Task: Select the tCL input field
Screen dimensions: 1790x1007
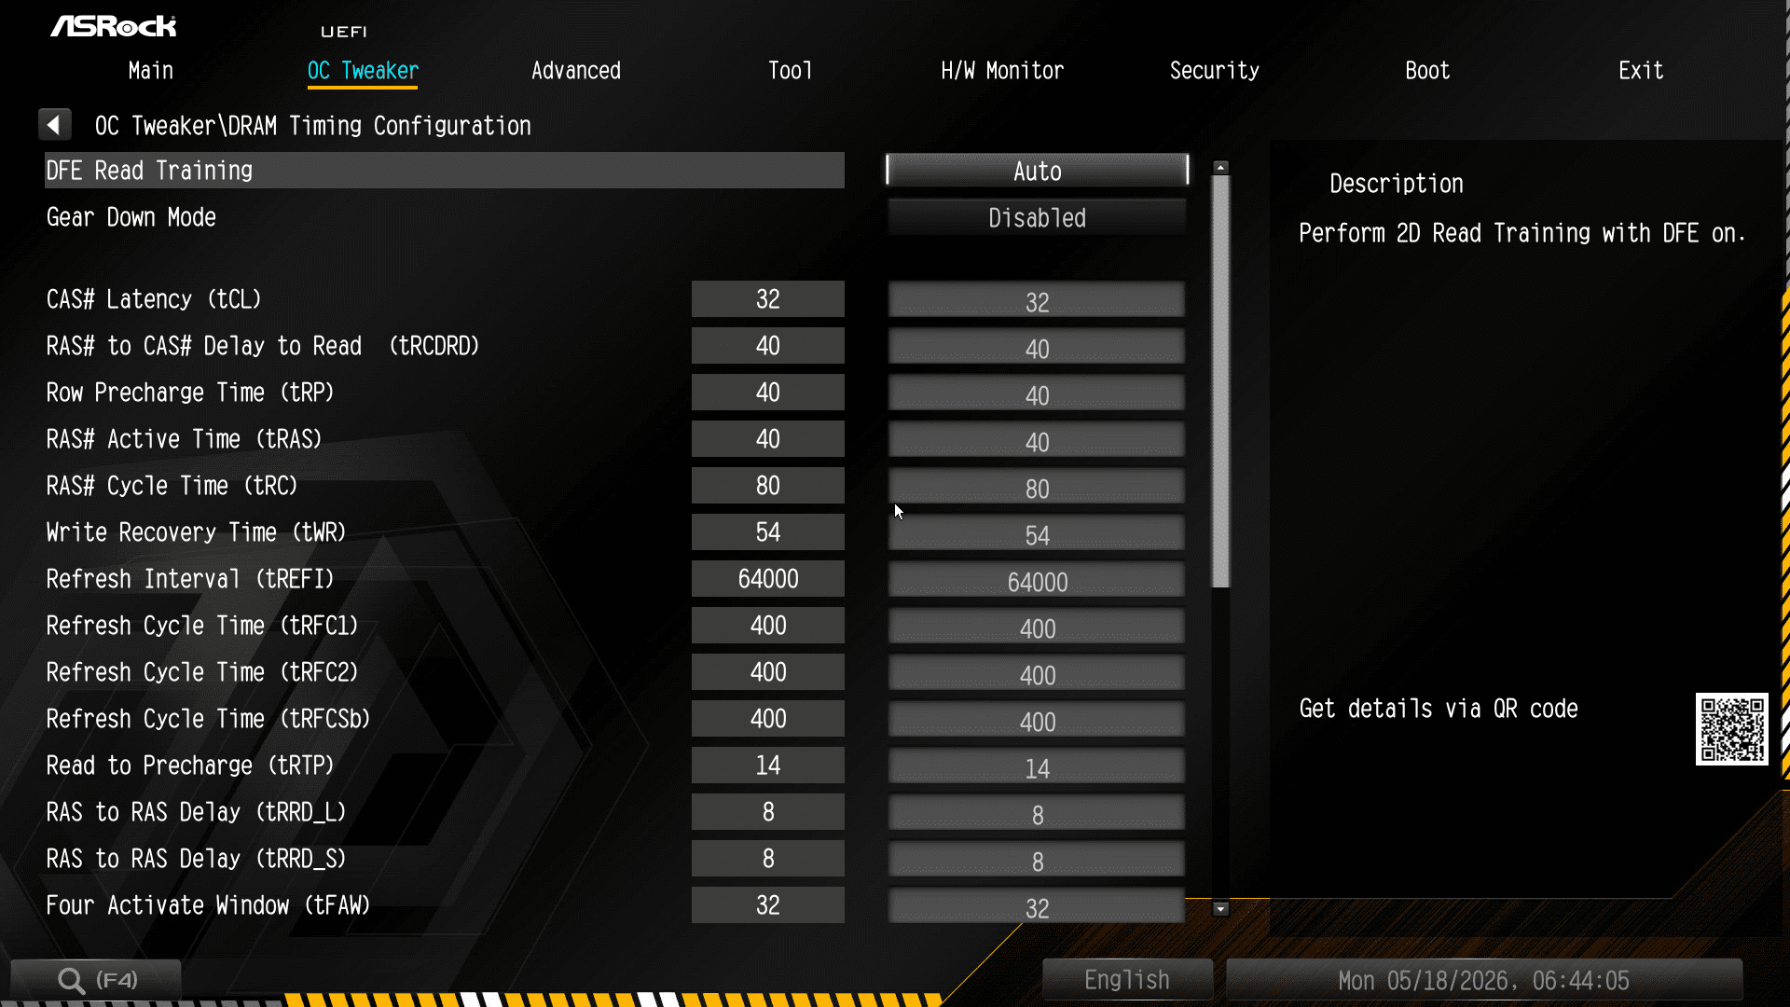Action: pos(1037,300)
